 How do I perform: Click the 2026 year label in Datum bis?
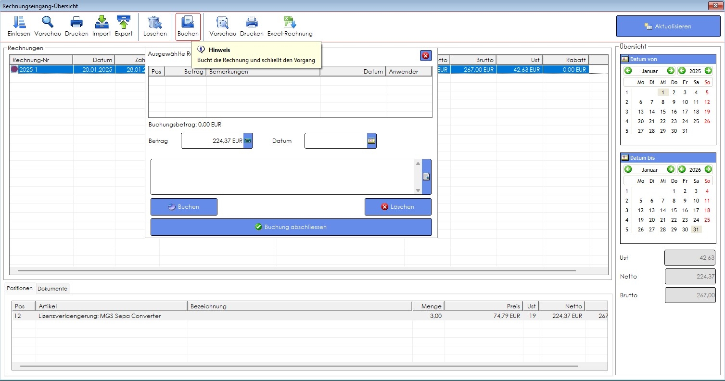point(695,170)
